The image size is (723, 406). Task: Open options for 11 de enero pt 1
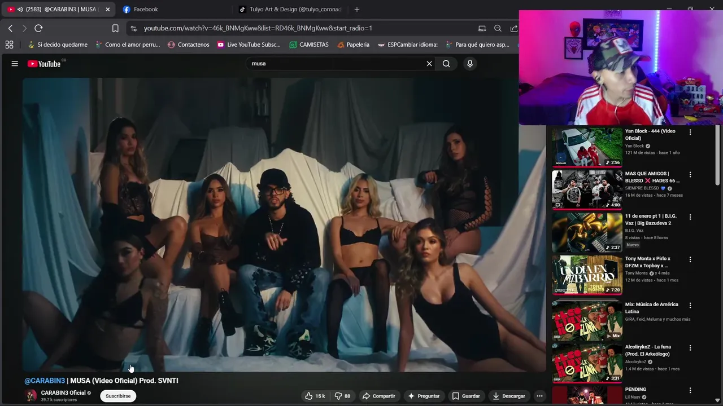(690, 217)
